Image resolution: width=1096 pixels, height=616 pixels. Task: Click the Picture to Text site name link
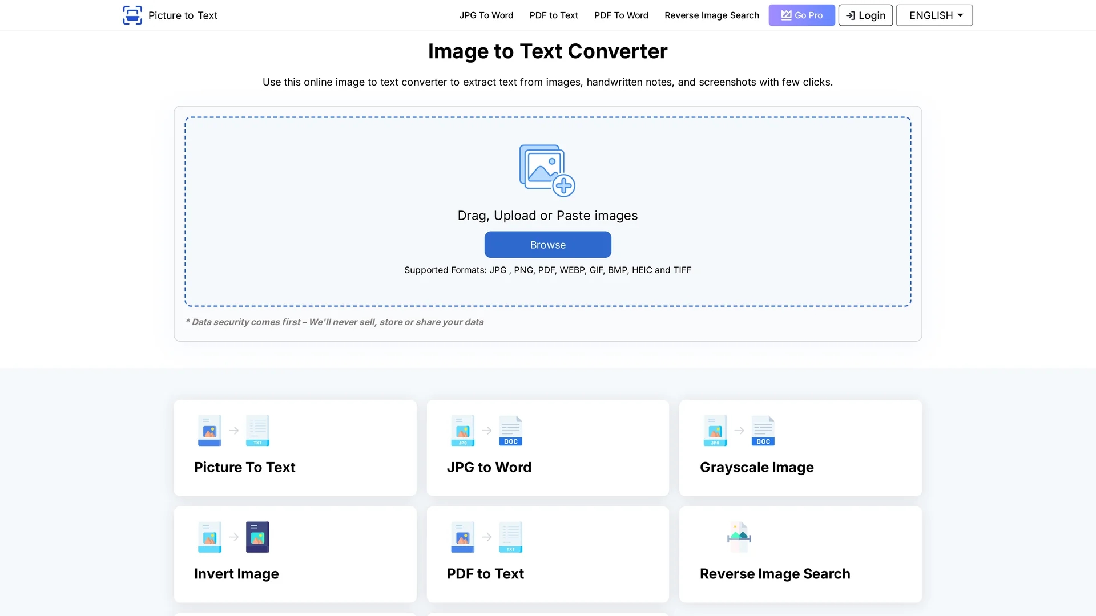click(183, 15)
